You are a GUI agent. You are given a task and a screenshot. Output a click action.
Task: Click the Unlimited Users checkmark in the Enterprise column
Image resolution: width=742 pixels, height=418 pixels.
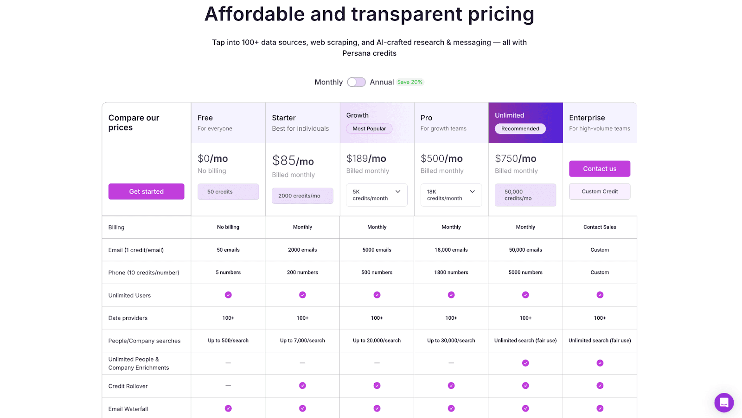click(x=600, y=295)
